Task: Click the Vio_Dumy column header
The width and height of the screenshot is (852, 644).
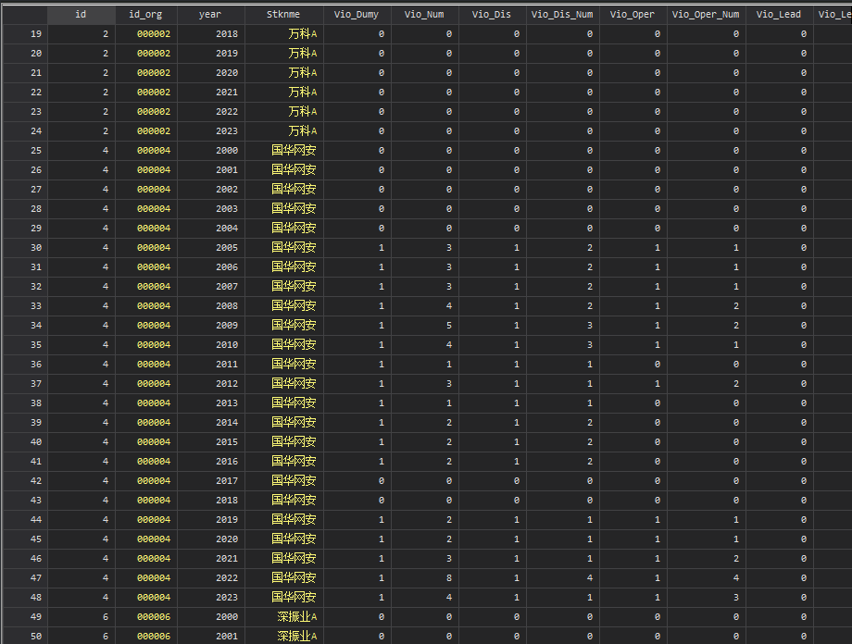Action: (x=357, y=15)
